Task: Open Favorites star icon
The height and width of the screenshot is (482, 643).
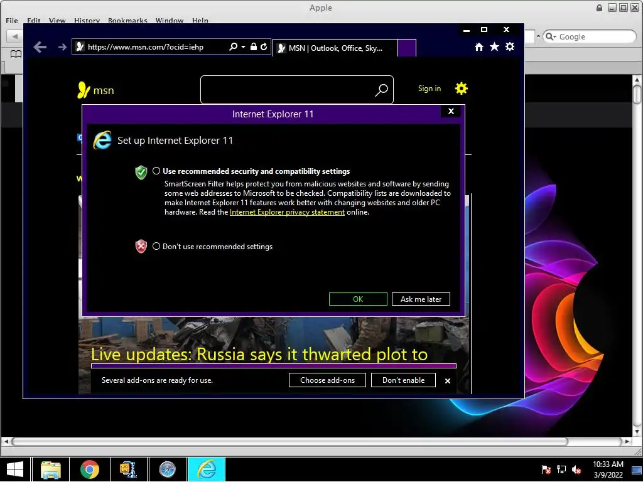Action: [x=495, y=46]
